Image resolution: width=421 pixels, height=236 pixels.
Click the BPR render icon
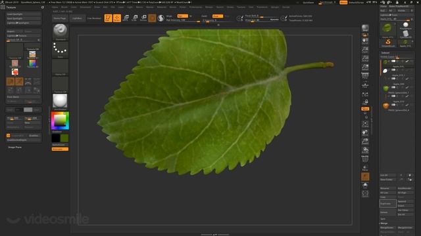click(365, 28)
